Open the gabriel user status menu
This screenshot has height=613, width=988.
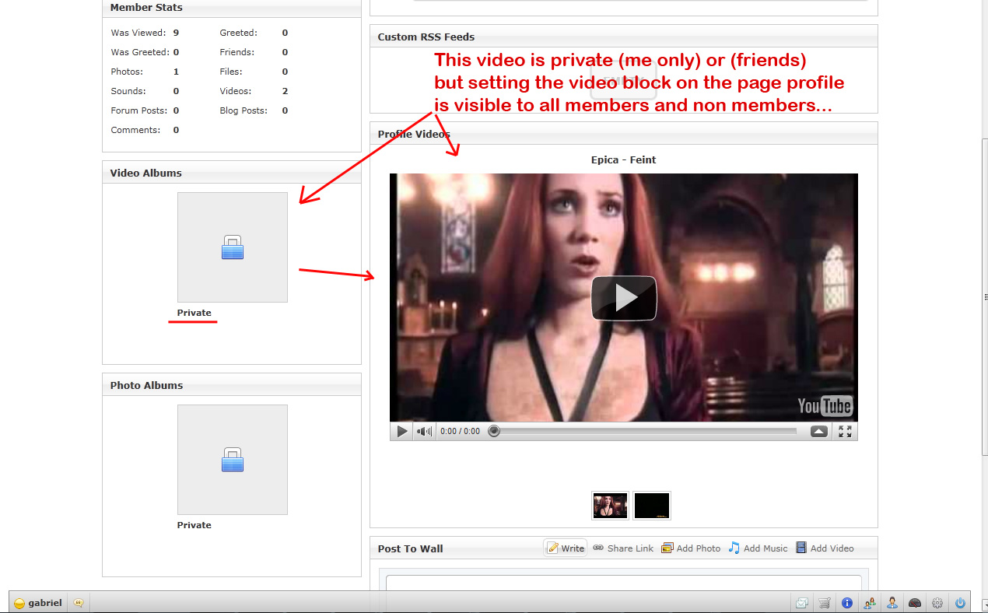[38, 603]
